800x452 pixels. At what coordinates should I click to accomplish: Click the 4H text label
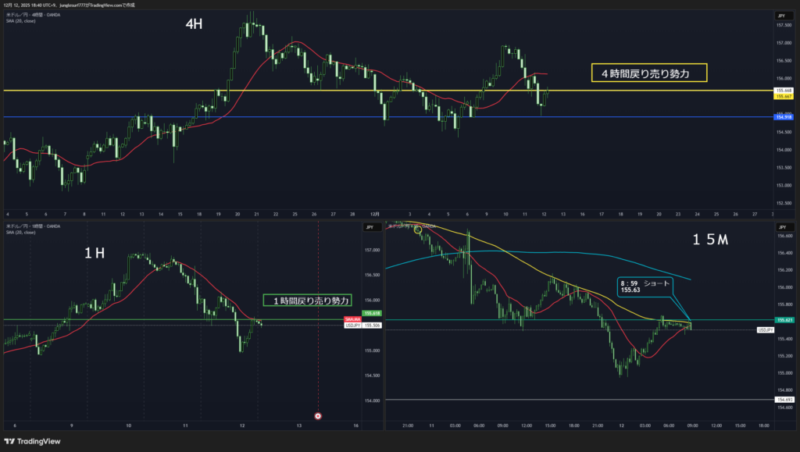pos(194,25)
